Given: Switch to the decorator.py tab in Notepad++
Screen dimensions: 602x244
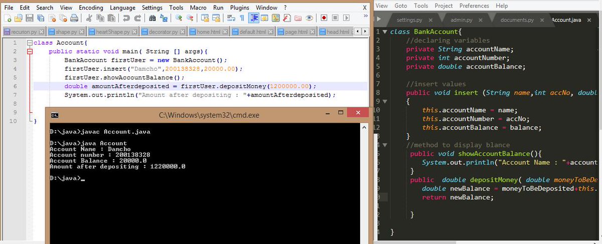Looking at the screenshot, I should 164,32.
